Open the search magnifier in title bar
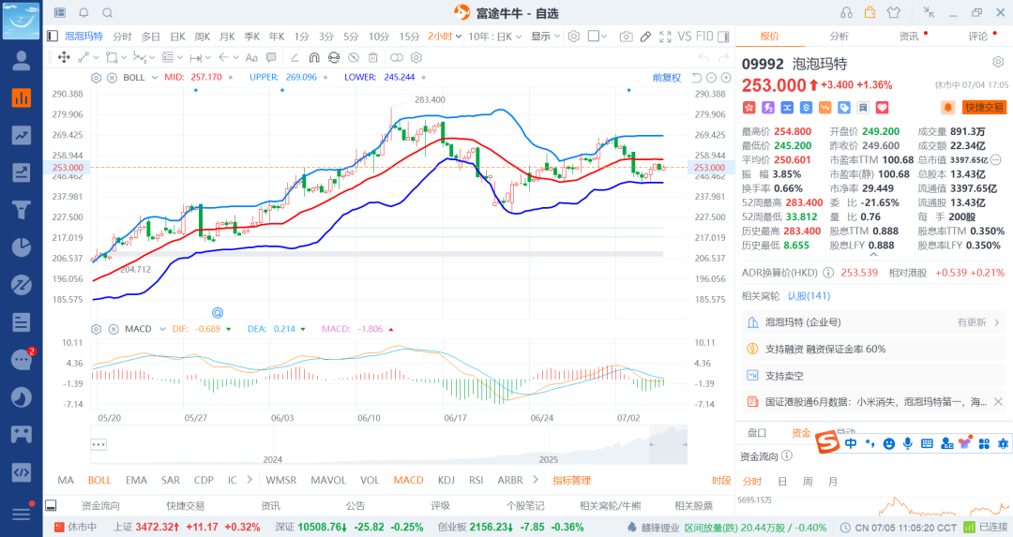Viewport: 1013px width, 537px height. (x=108, y=13)
